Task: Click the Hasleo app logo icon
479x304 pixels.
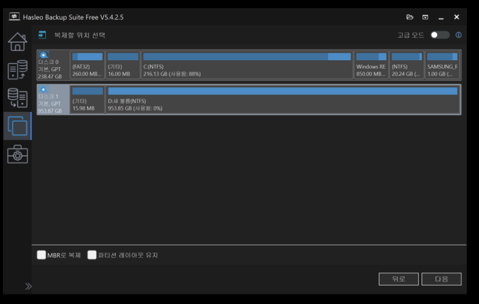Action: pyautogui.click(x=14, y=17)
